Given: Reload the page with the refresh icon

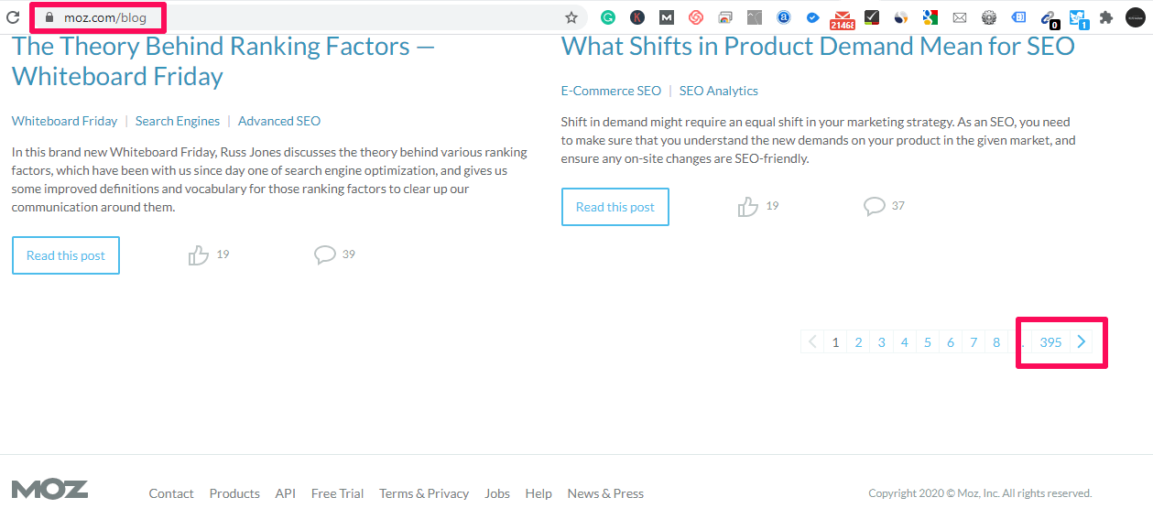Looking at the screenshot, I should coord(13,16).
